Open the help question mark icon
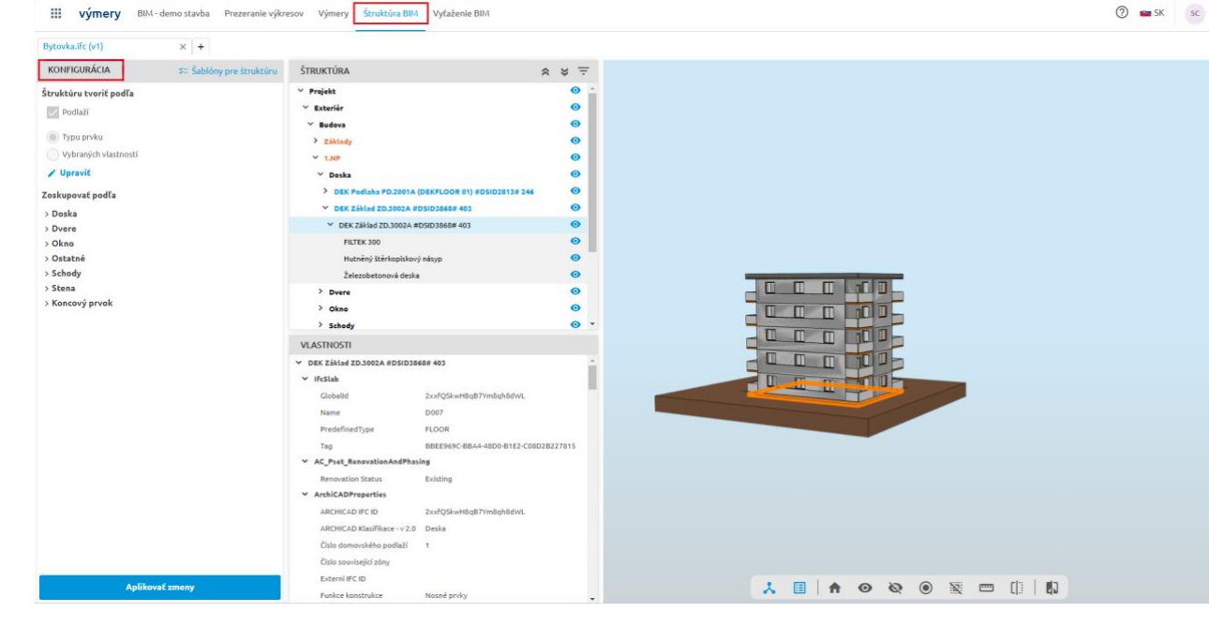 point(1121,13)
